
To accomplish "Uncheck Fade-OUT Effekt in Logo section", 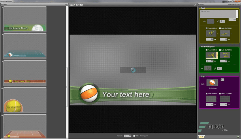I will click(220, 94).
